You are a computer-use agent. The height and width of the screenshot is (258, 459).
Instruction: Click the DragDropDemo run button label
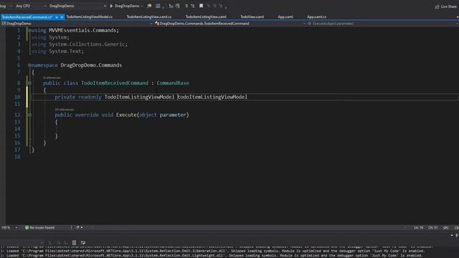[126, 6]
